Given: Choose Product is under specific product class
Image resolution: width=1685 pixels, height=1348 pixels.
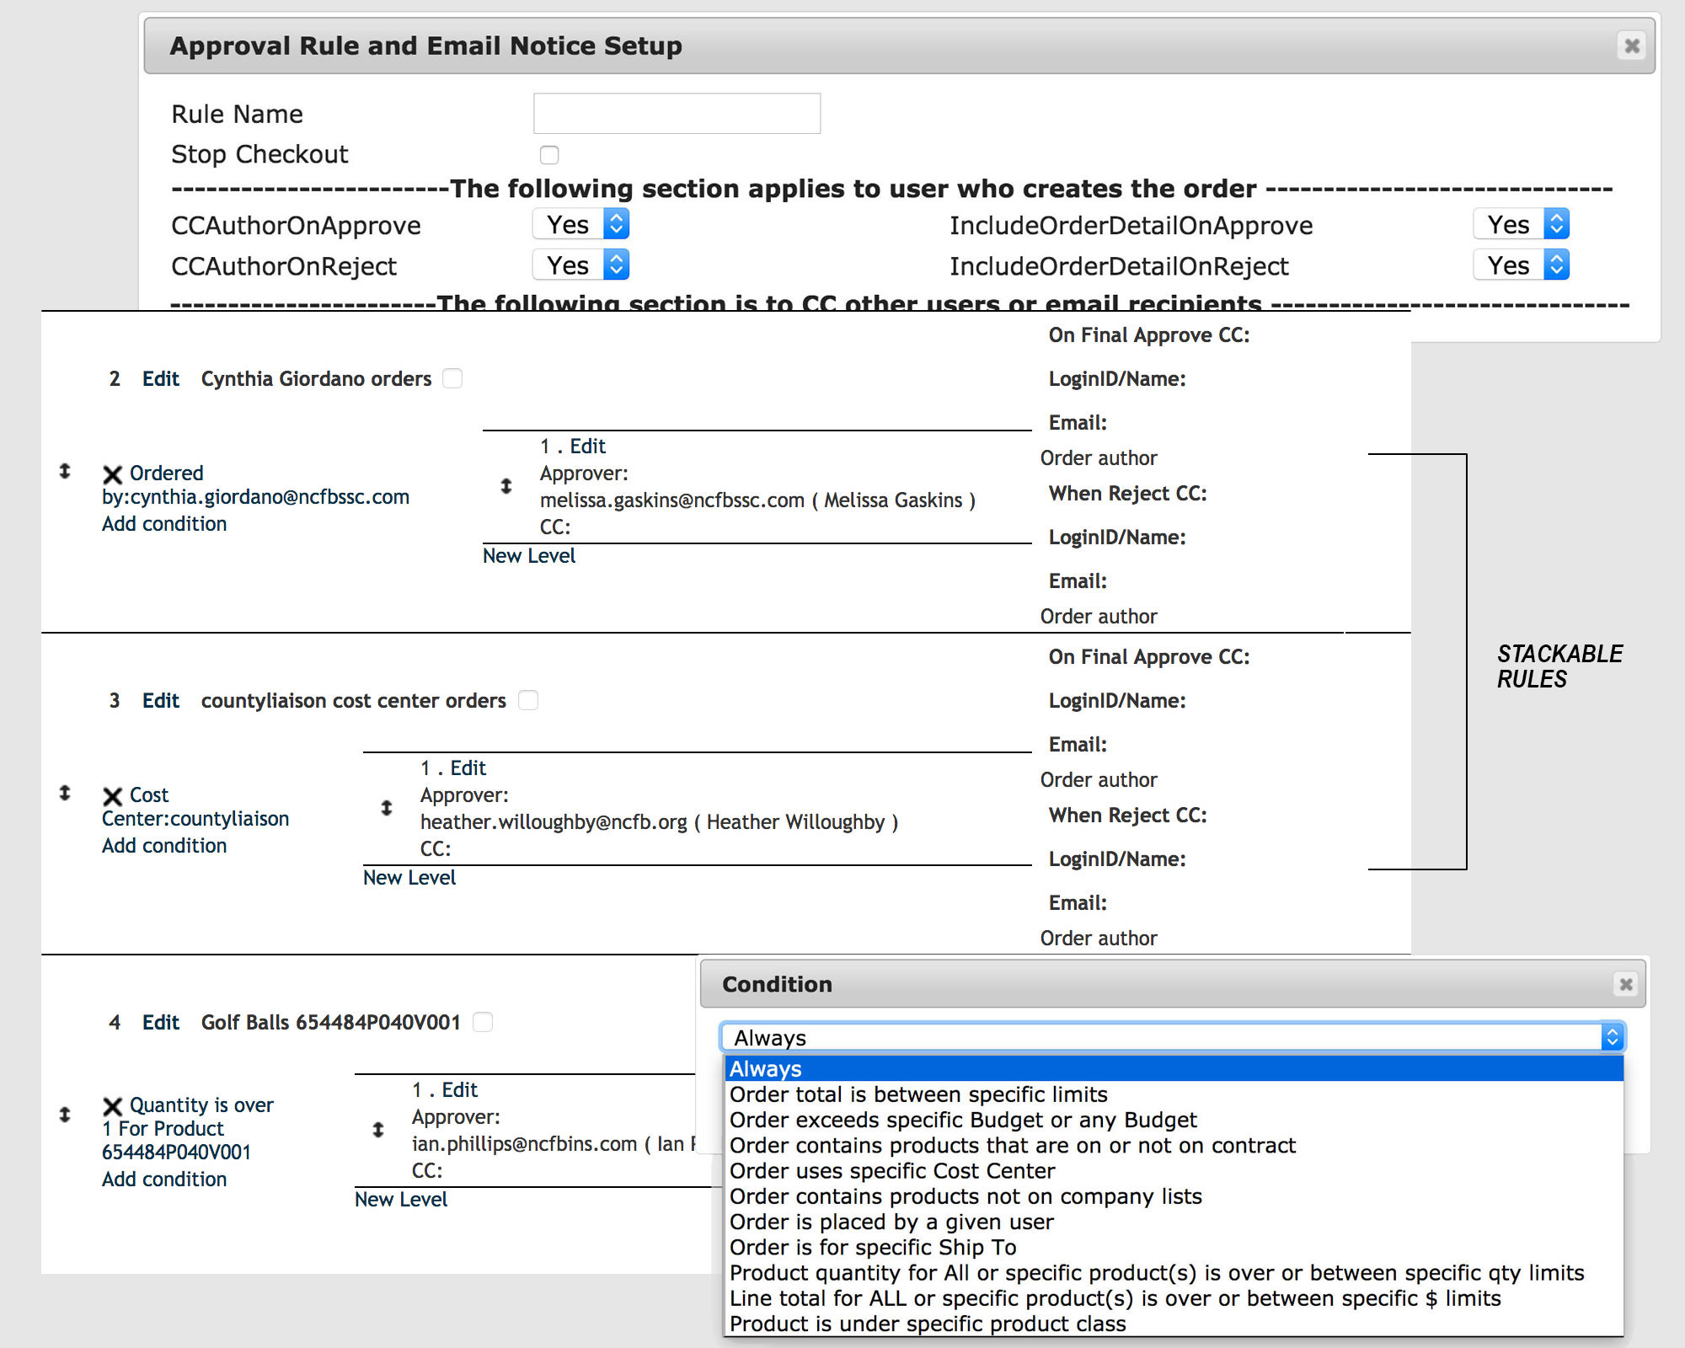Looking at the screenshot, I should click(1174, 1324).
